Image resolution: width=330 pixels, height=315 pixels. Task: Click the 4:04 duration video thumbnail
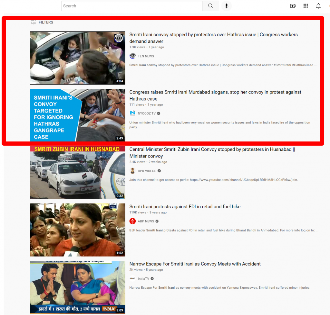click(78, 58)
